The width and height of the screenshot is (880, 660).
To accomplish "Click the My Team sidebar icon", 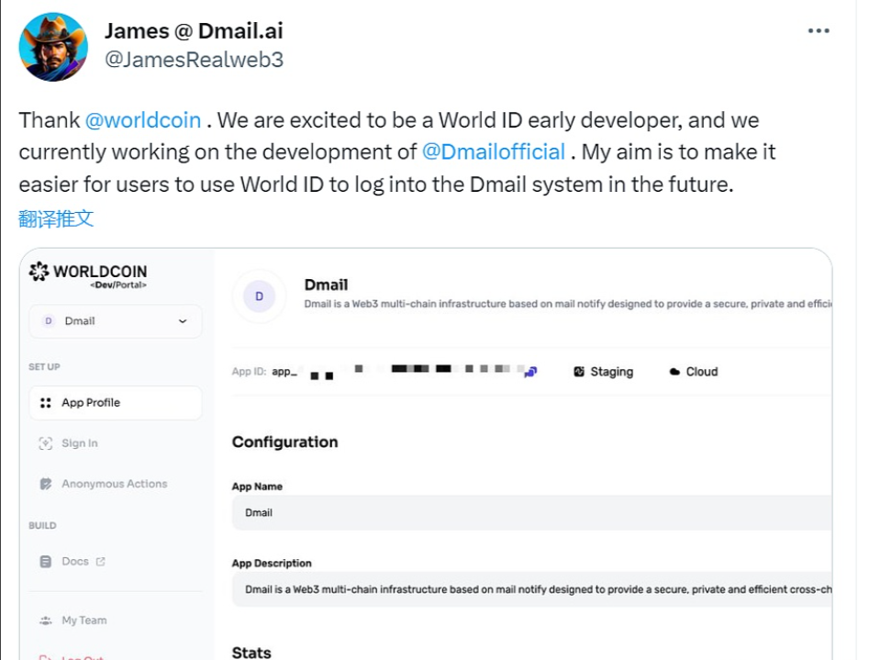I will pos(46,621).
